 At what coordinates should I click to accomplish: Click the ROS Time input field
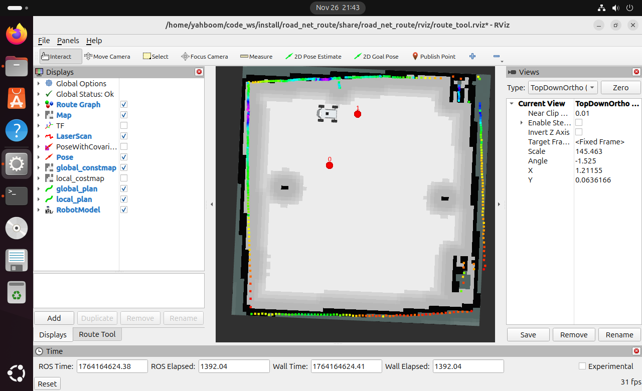click(112, 366)
